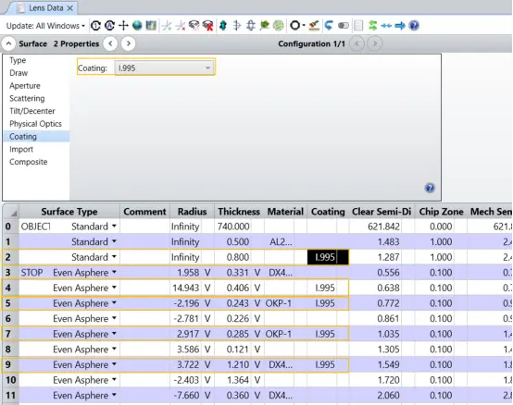Open the Update: All Windows dropdown
Viewport: 513px width, 405px height.
click(45, 26)
